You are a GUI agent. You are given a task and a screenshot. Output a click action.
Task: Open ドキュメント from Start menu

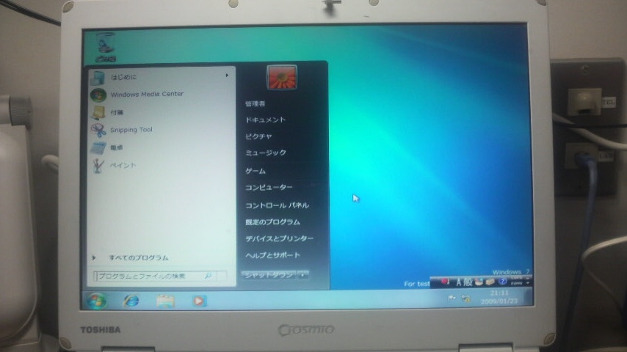[x=266, y=120]
